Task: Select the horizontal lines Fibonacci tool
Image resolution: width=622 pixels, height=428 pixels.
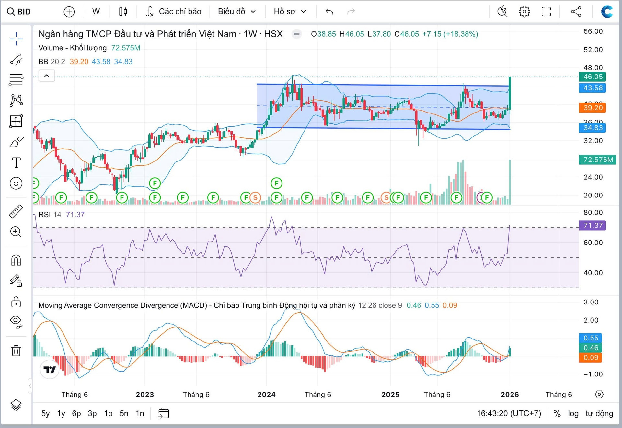Action: [16, 80]
